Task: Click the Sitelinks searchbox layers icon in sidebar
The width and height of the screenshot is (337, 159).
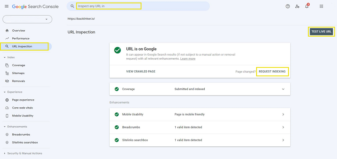Action: tap(7, 142)
